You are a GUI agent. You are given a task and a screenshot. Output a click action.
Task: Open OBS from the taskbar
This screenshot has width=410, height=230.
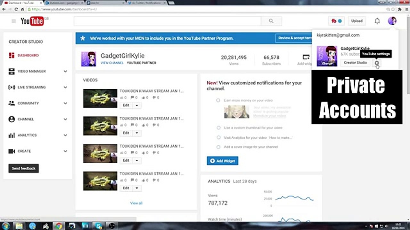click(x=111, y=226)
